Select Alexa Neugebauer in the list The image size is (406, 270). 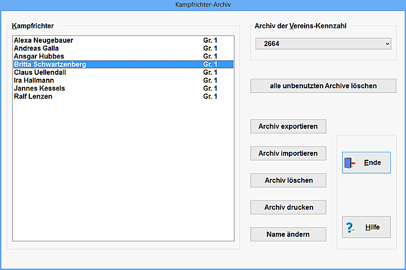coord(43,40)
